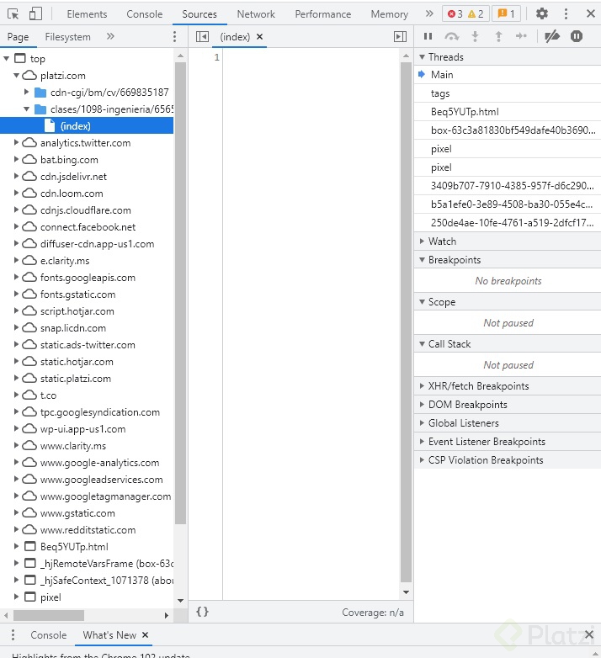Viewport: 601px width, 658px height.
Task: Toggle the device toolbar icon
Action: pos(35,13)
